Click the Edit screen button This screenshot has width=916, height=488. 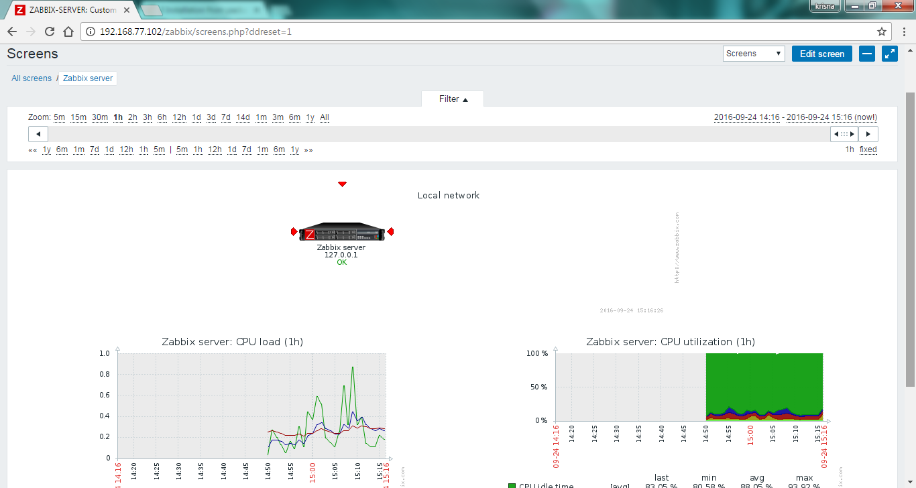(822, 54)
